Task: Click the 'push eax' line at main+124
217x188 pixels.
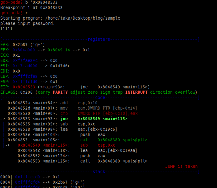Action: (62, 156)
